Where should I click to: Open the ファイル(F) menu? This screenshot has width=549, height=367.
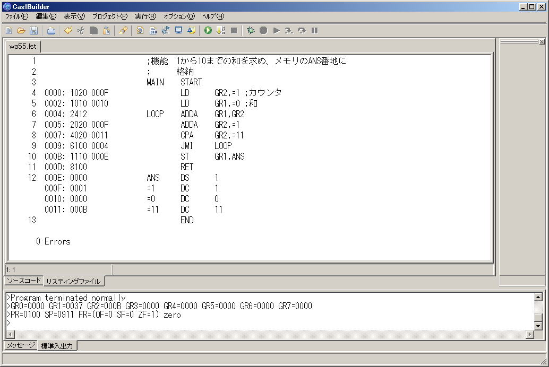(17, 16)
